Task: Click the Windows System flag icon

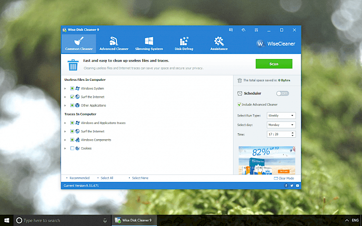Action: pos(77,88)
